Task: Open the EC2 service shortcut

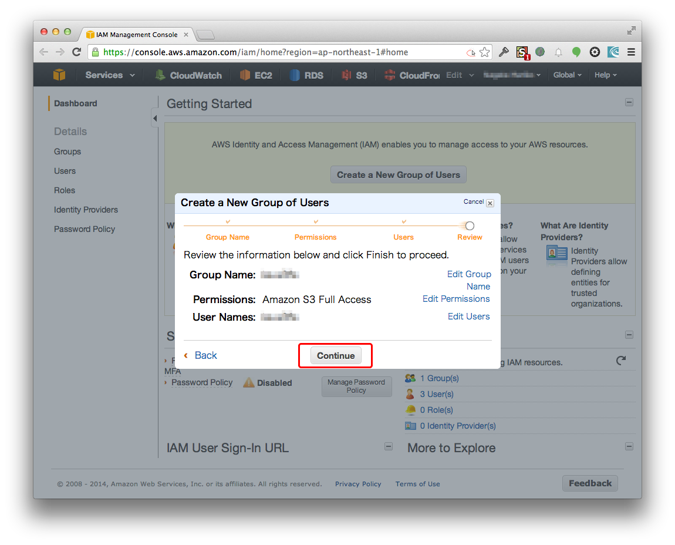Action: [x=256, y=75]
